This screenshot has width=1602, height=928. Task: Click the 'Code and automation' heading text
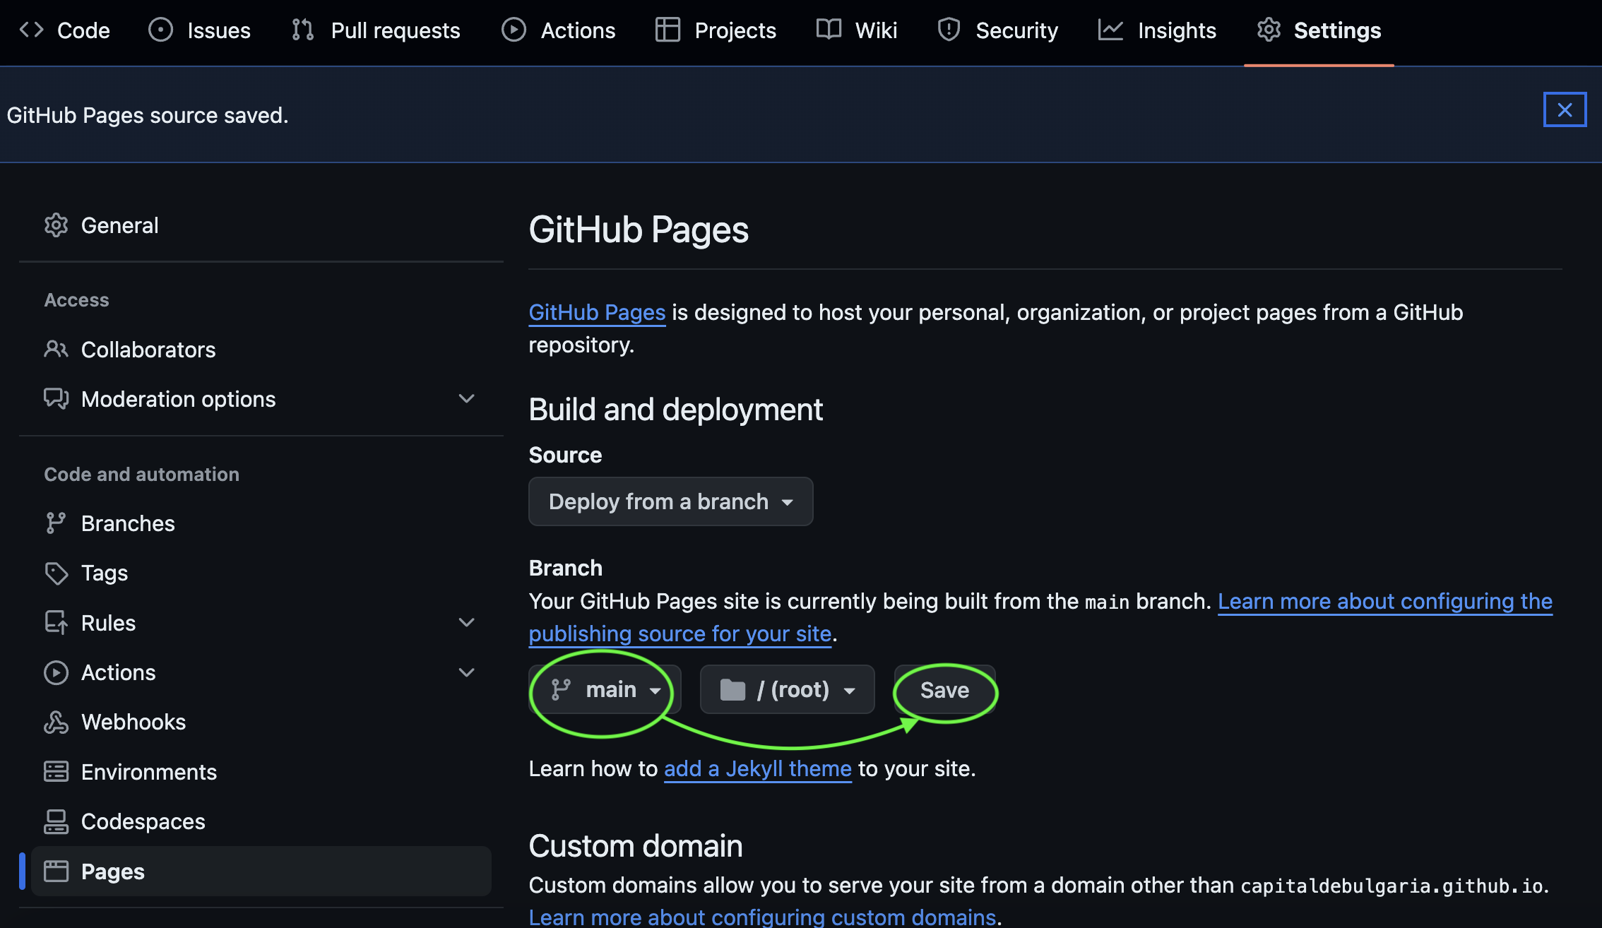pos(141,474)
